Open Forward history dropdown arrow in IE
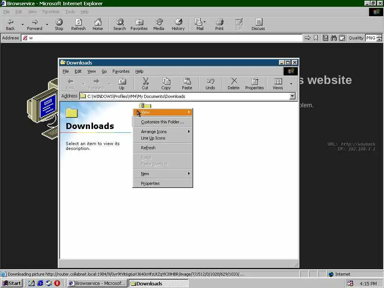Screen dimensions: 384x288 (47, 24)
